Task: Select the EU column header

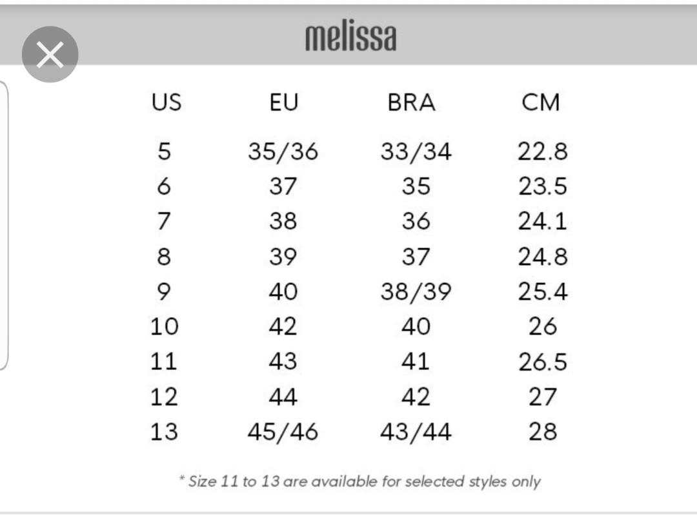Action: click(x=283, y=102)
